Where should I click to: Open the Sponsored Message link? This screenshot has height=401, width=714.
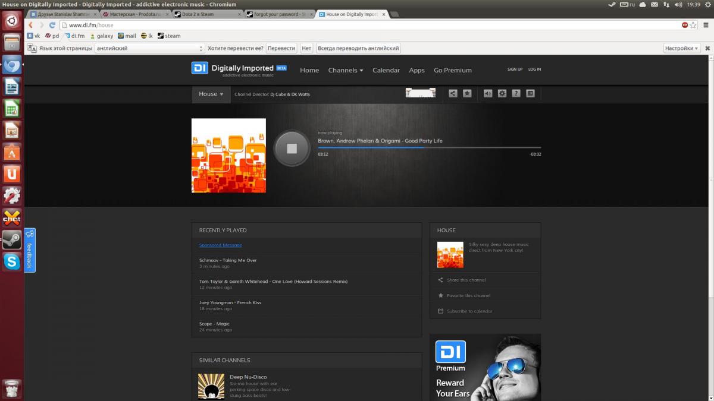220,245
